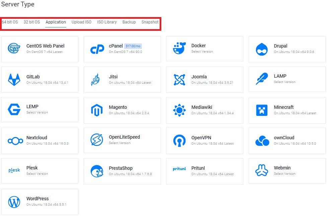Open the 32 bit OS tab
The height and width of the screenshot is (216, 327).
(32, 22)
